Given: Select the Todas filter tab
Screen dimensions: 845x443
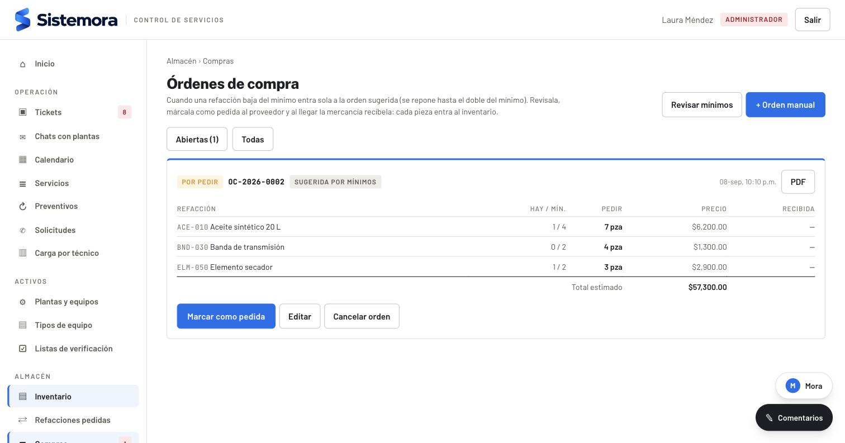Looking at the screenshot, I should coord(253,139).
